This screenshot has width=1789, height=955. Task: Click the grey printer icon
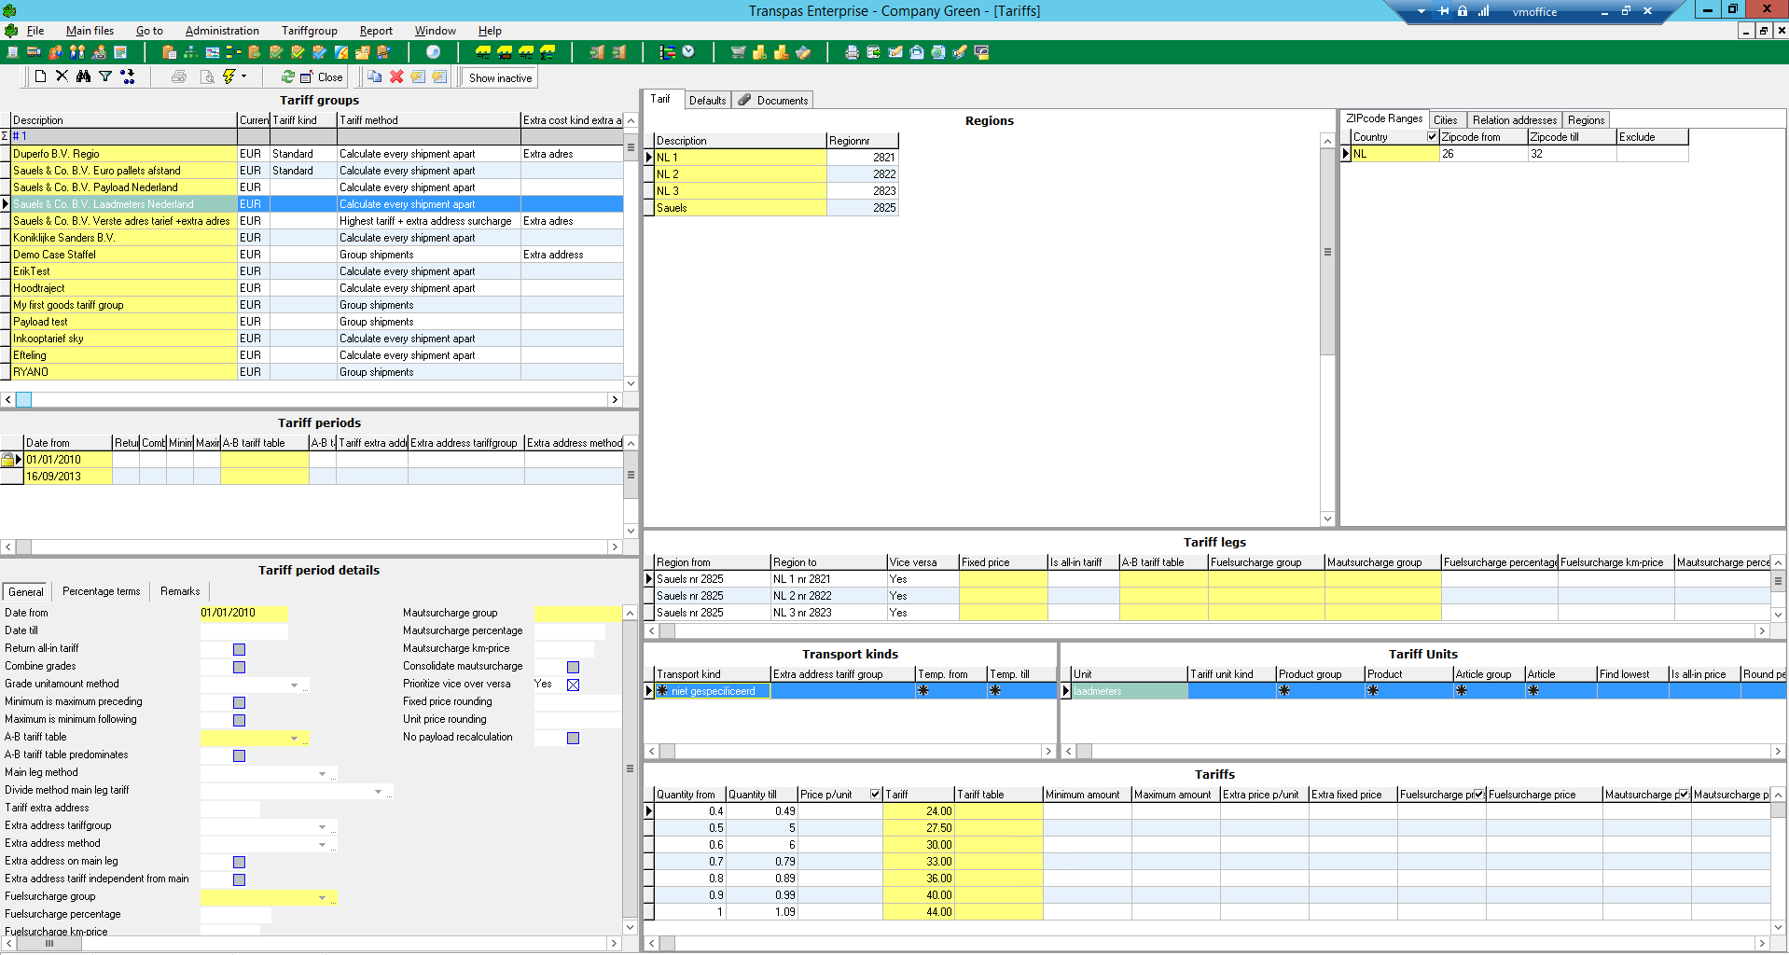(x=179, y=76)
